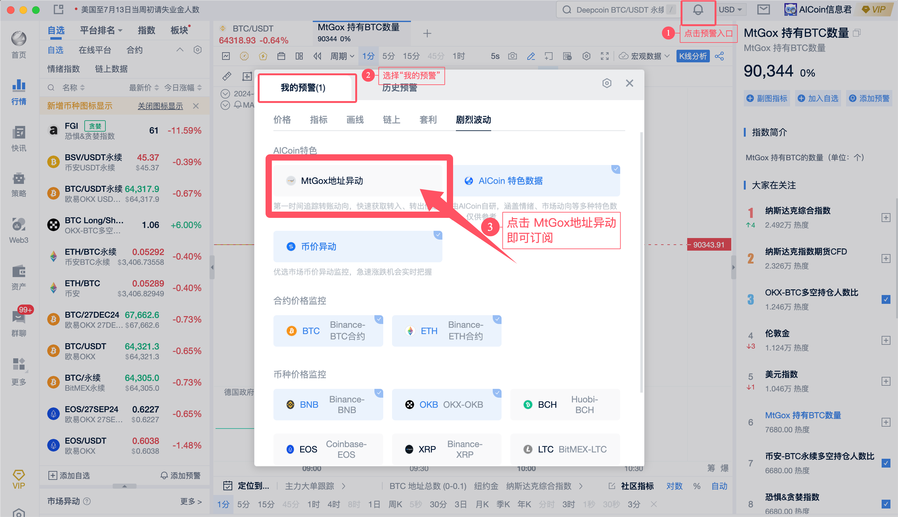Collapse the left watchlist panel handle
898x517 pixels.
click(x=212, y=267)
